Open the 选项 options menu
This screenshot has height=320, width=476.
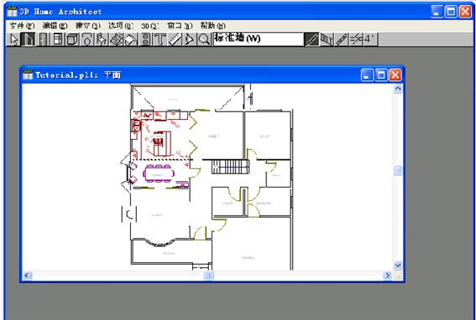point(121,26)
